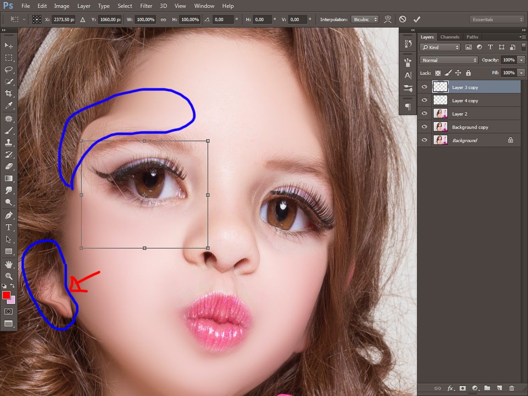Open the Image menu
The image size is (528, 396).
(61, 5)
